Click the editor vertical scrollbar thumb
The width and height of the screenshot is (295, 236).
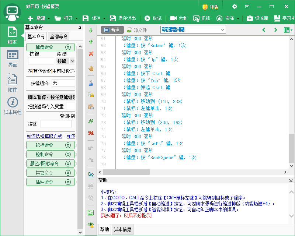tap(291, 148)
